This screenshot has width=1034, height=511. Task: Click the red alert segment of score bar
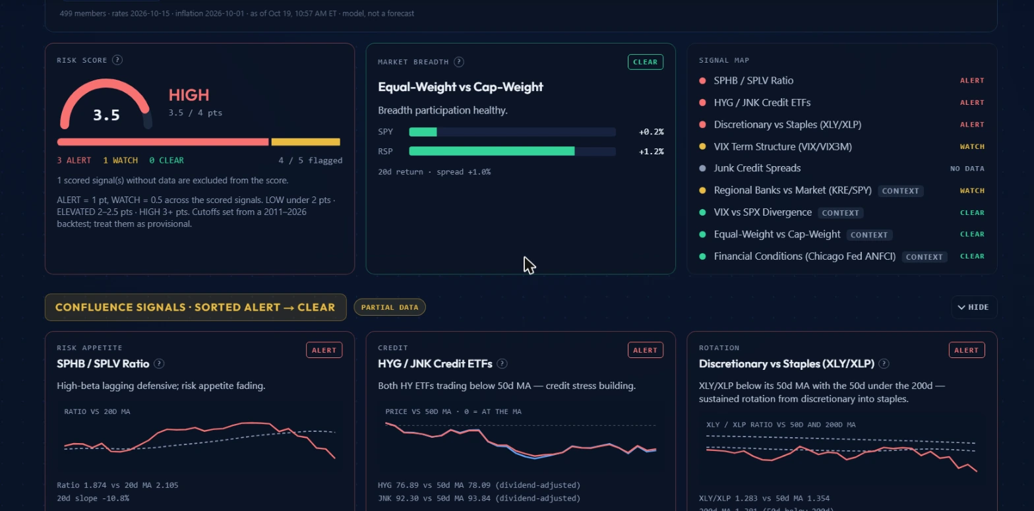tap(163, 142)
